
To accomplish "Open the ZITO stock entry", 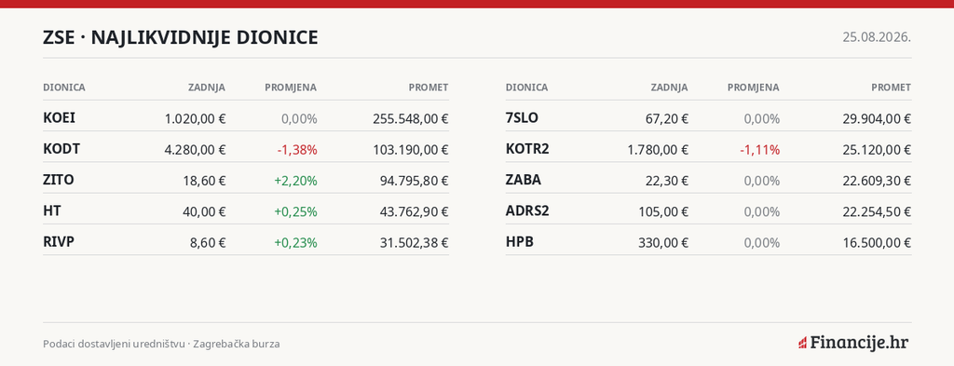I will (246, 180).
